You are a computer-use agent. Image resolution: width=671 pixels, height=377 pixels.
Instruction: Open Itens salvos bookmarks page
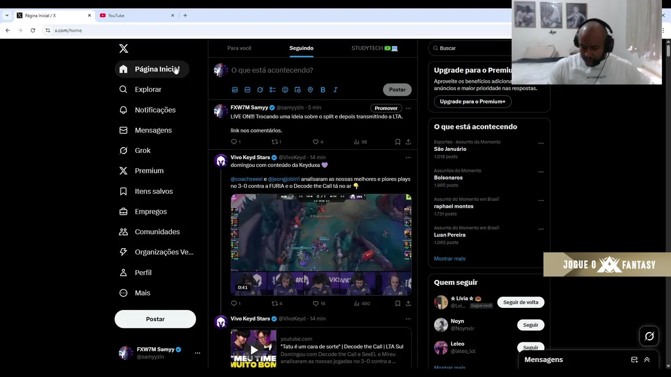click(146, 192)
